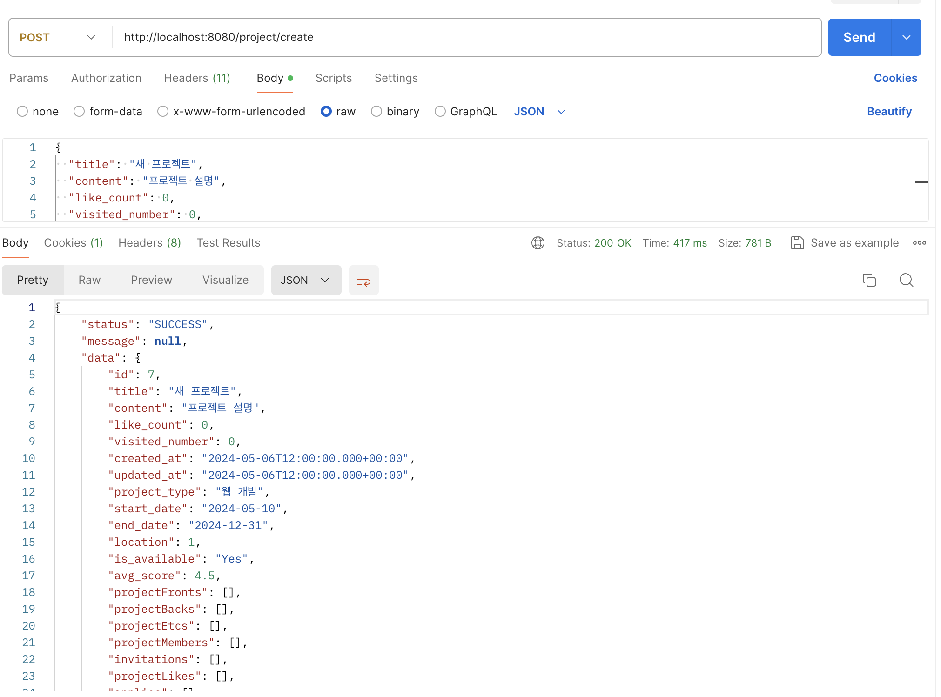Click the response pane vertical scrollbar
Screen dimensions: 941x697
coord(922,495)
